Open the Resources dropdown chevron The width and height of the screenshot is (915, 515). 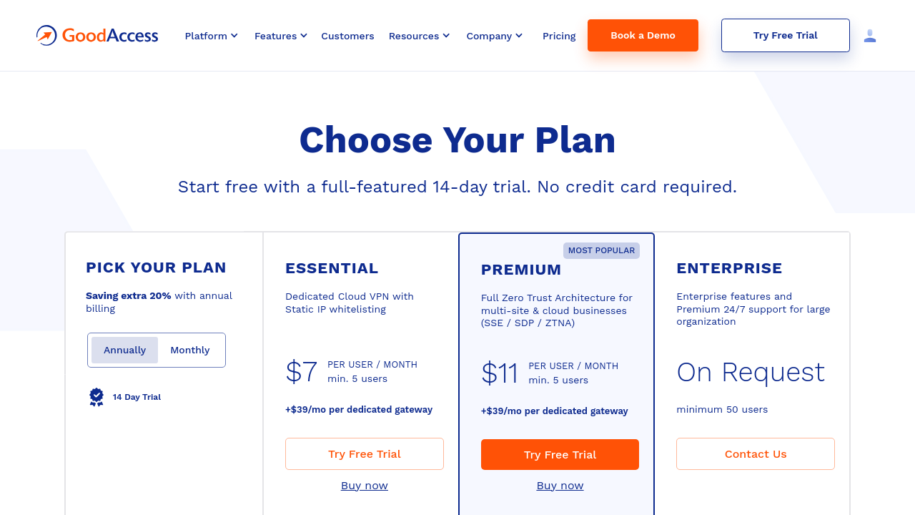[x=447, y=36]
